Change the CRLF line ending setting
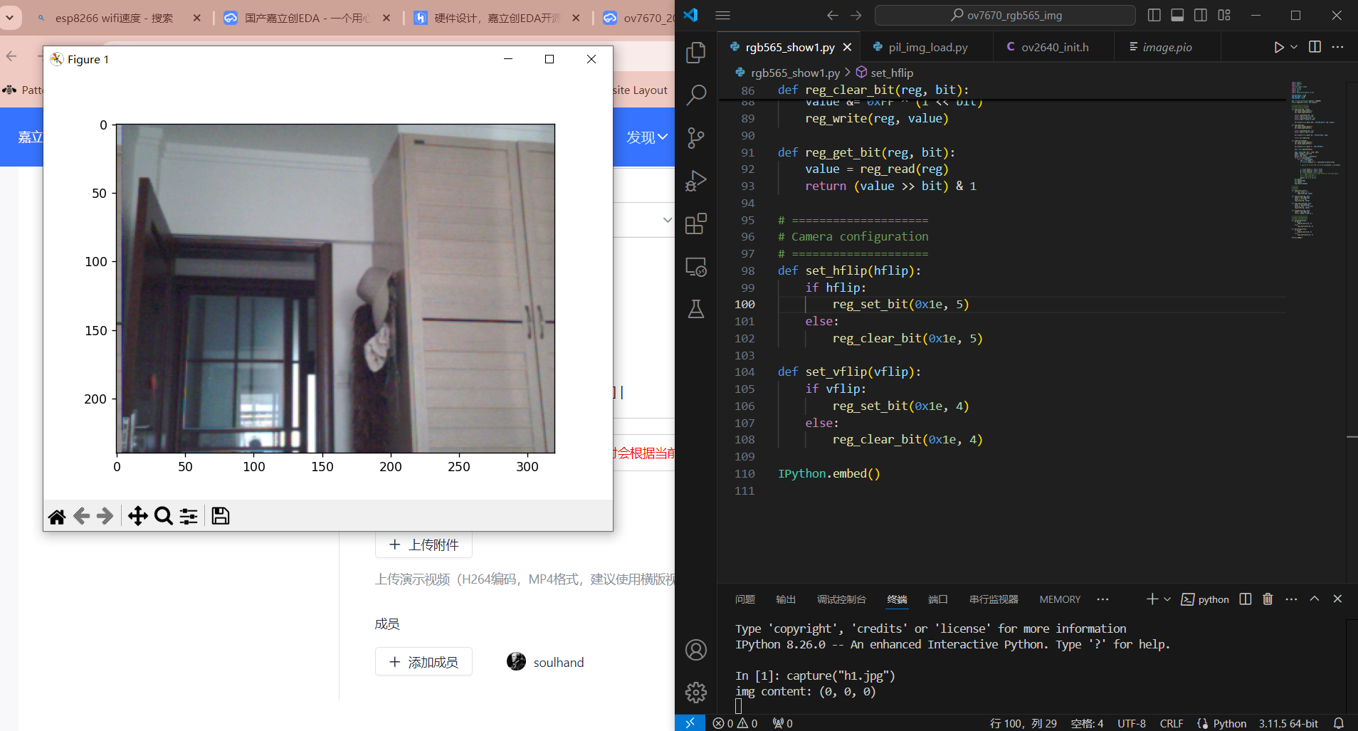 1172,723
